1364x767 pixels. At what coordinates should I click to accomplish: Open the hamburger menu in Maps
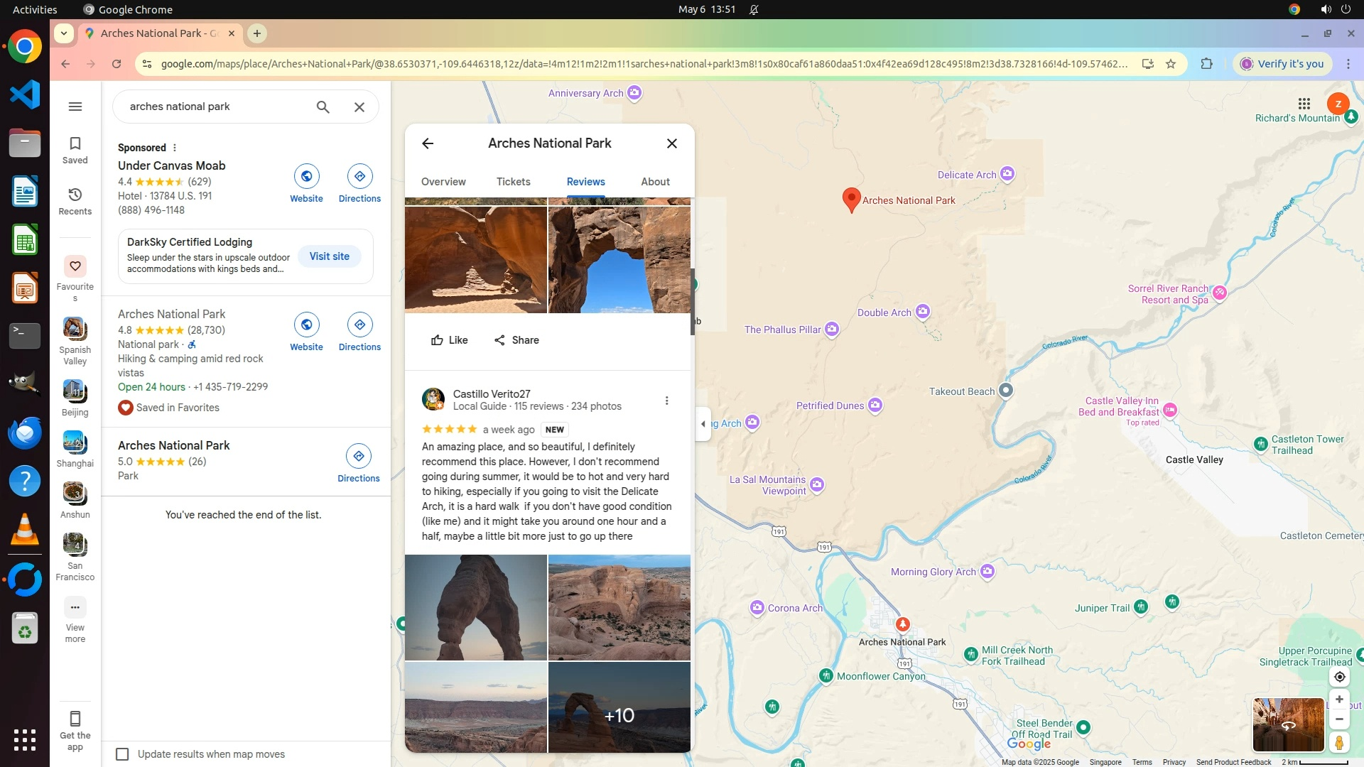[75, 107]
